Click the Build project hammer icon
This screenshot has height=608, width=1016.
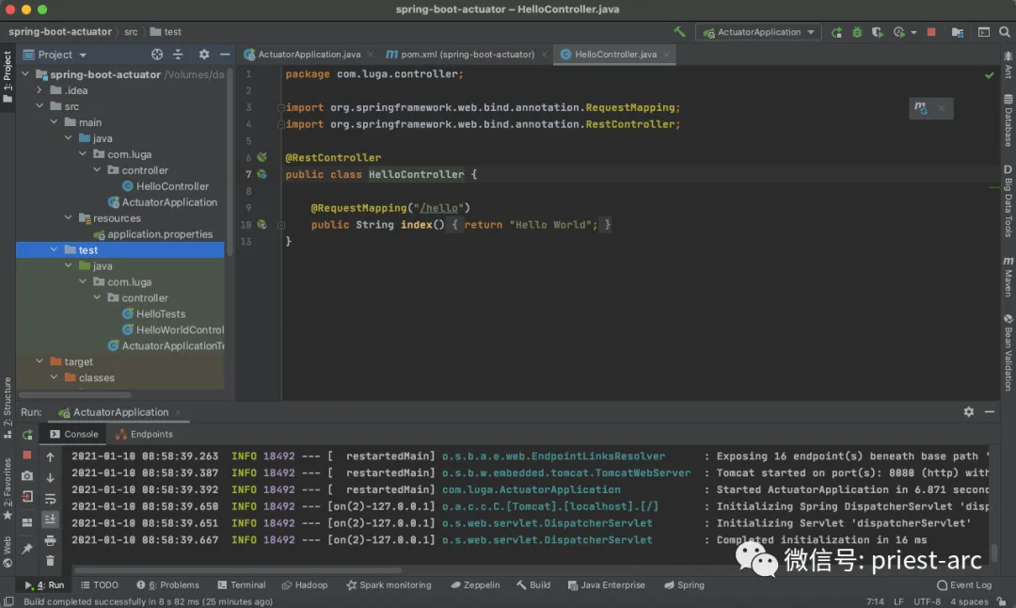point(679,32)
